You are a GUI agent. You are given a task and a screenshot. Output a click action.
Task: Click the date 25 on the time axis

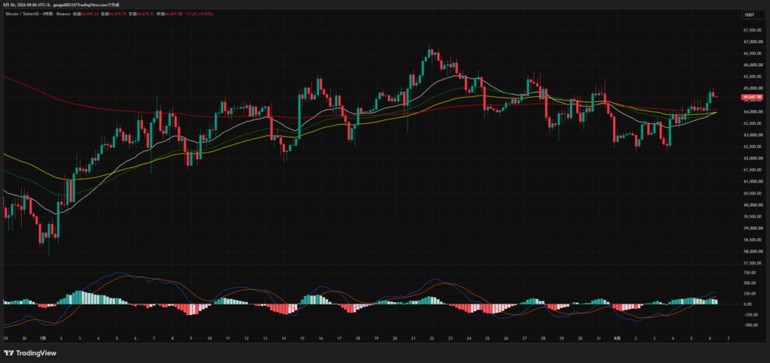click(x=487, y=338)
